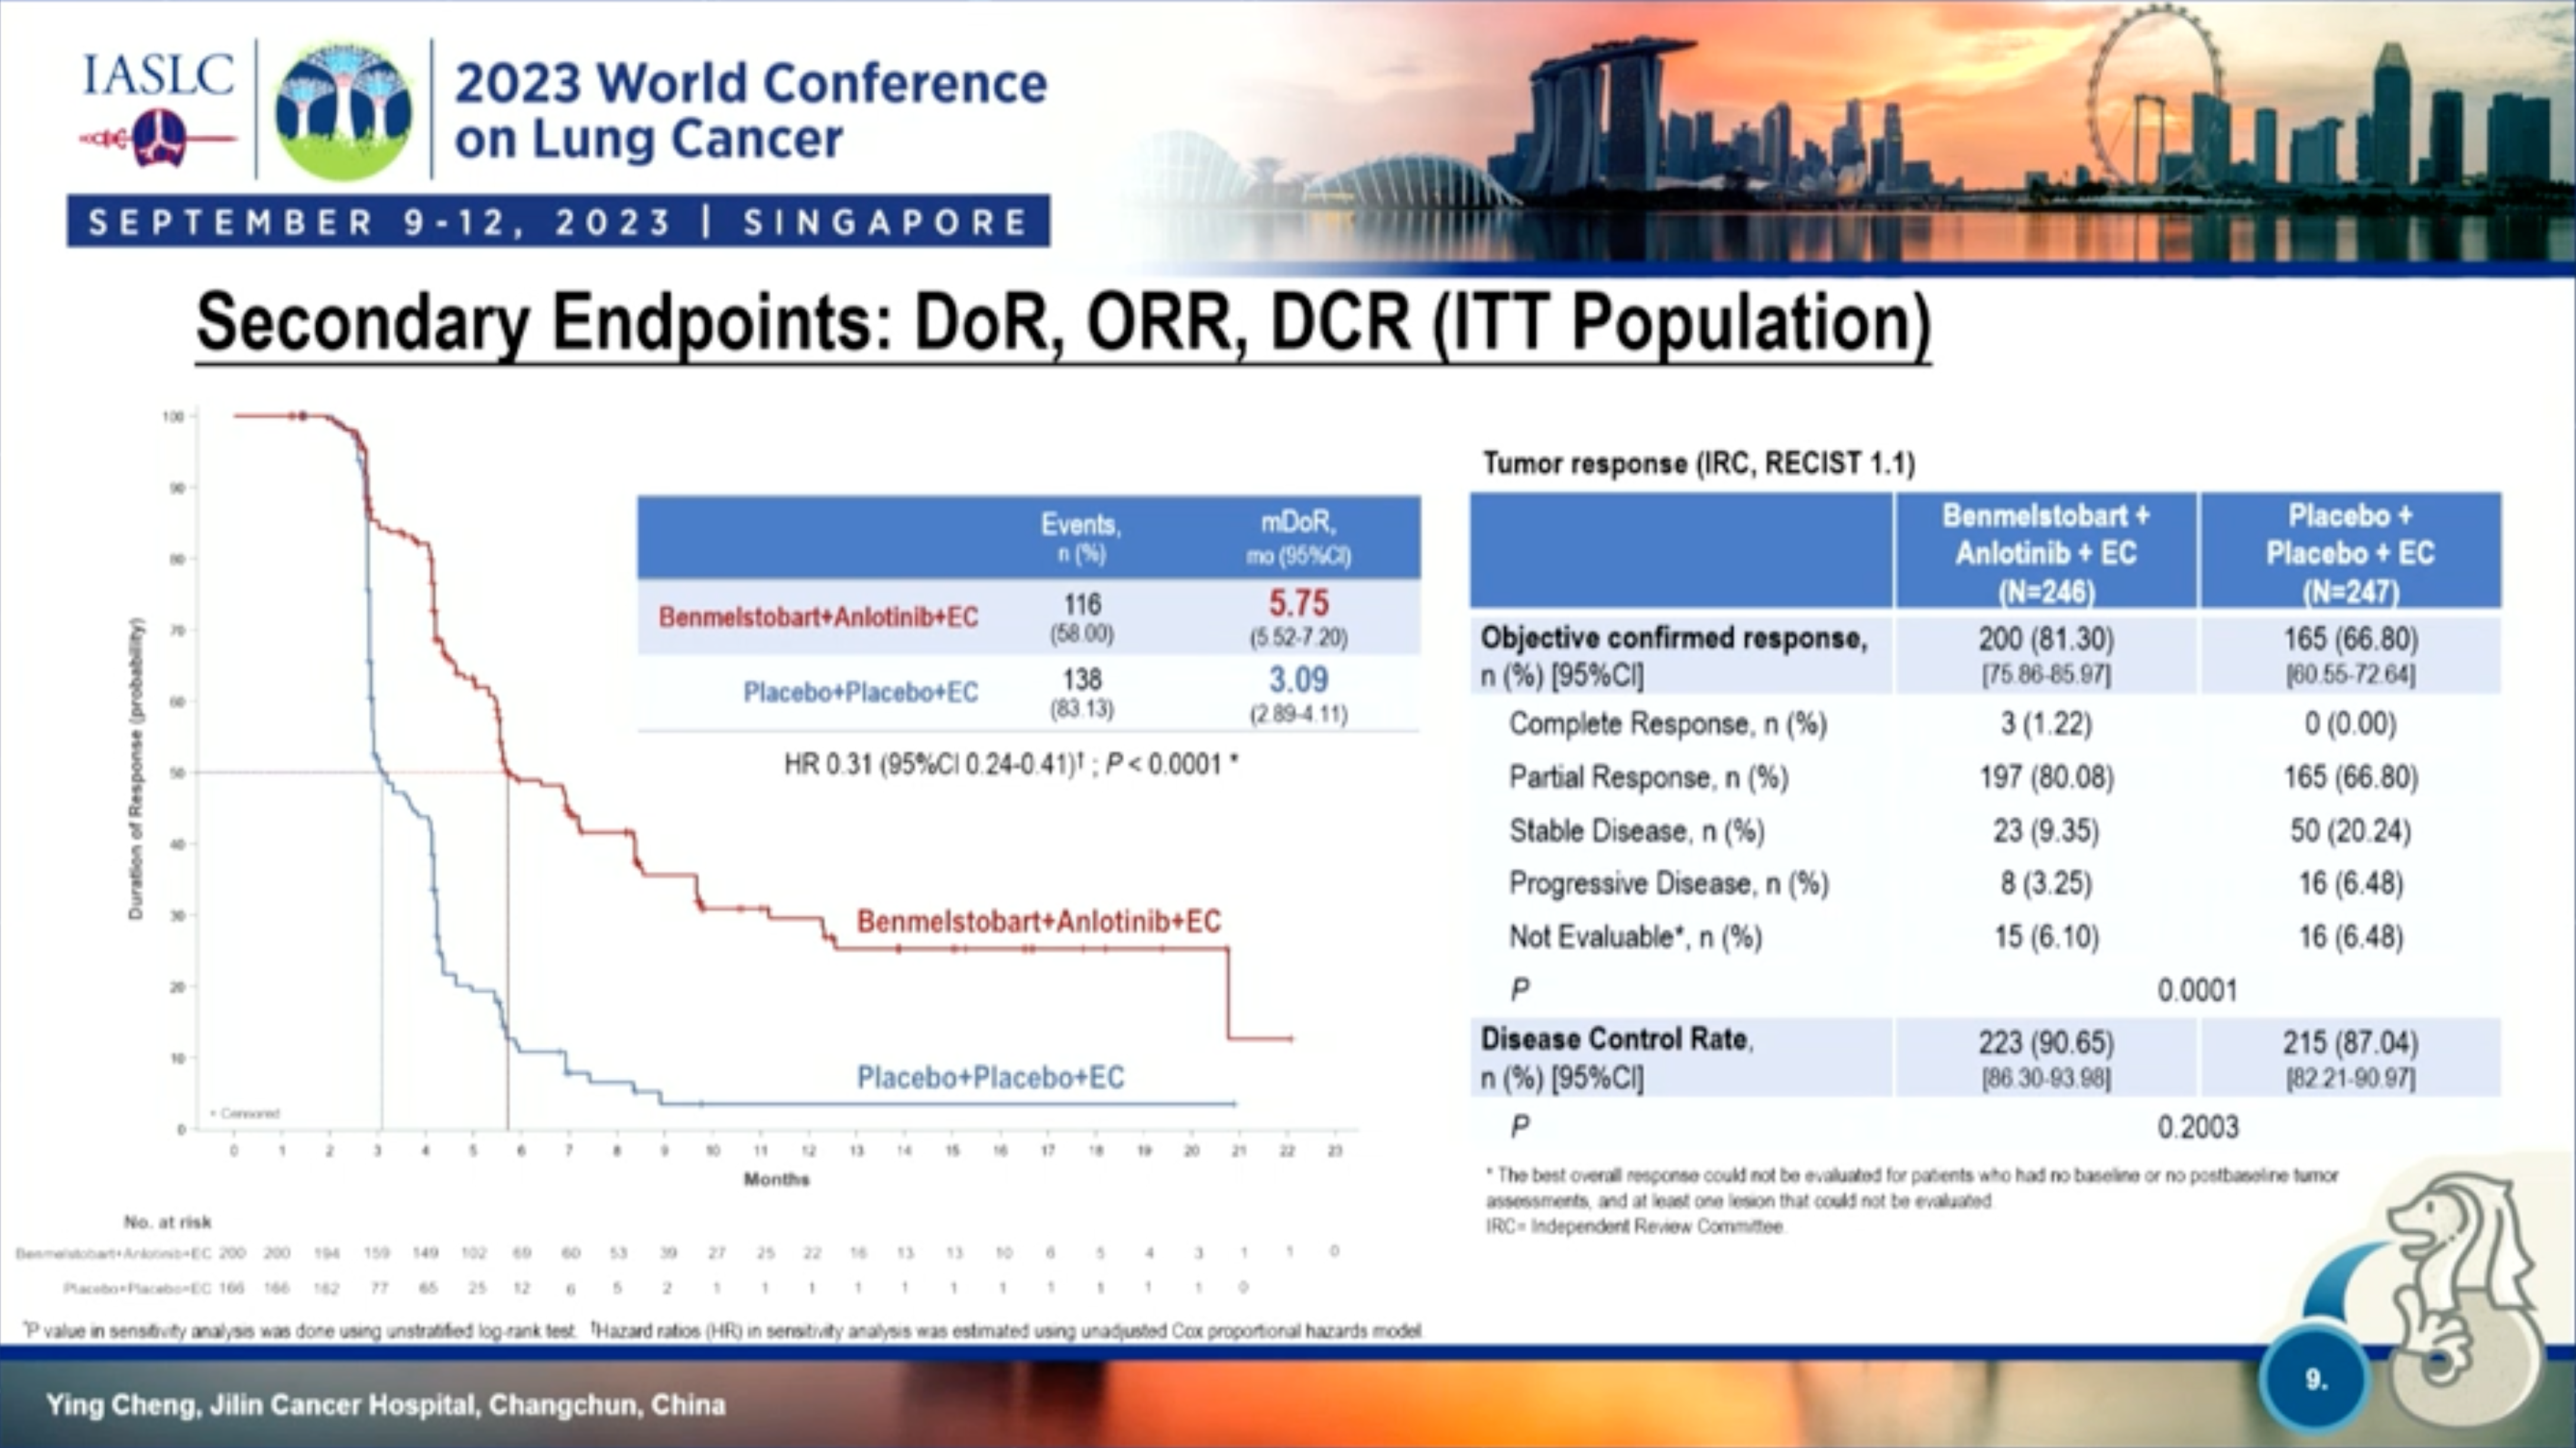Screen dimensions: 2576x1448
Task: Click the slide number 9 circle badge
Action: click(2315, 1380)
